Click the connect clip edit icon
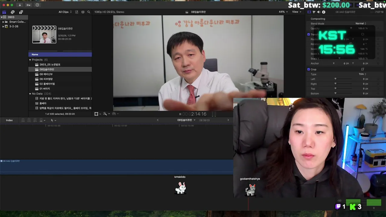This screenshot has height=217, width=386. (23, 120)
